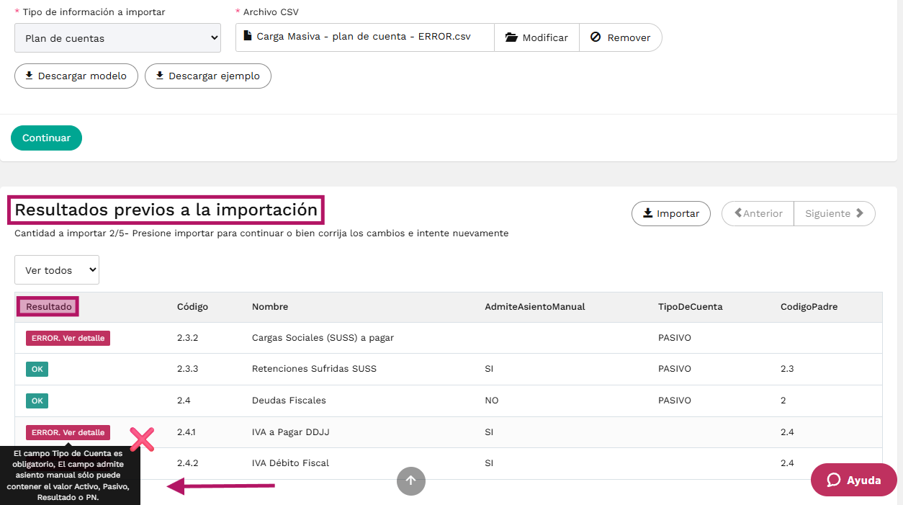Click the 'Retenciones Sufridas SUSS' cell
The image size is (903, 505).
[x=314, y=369]
